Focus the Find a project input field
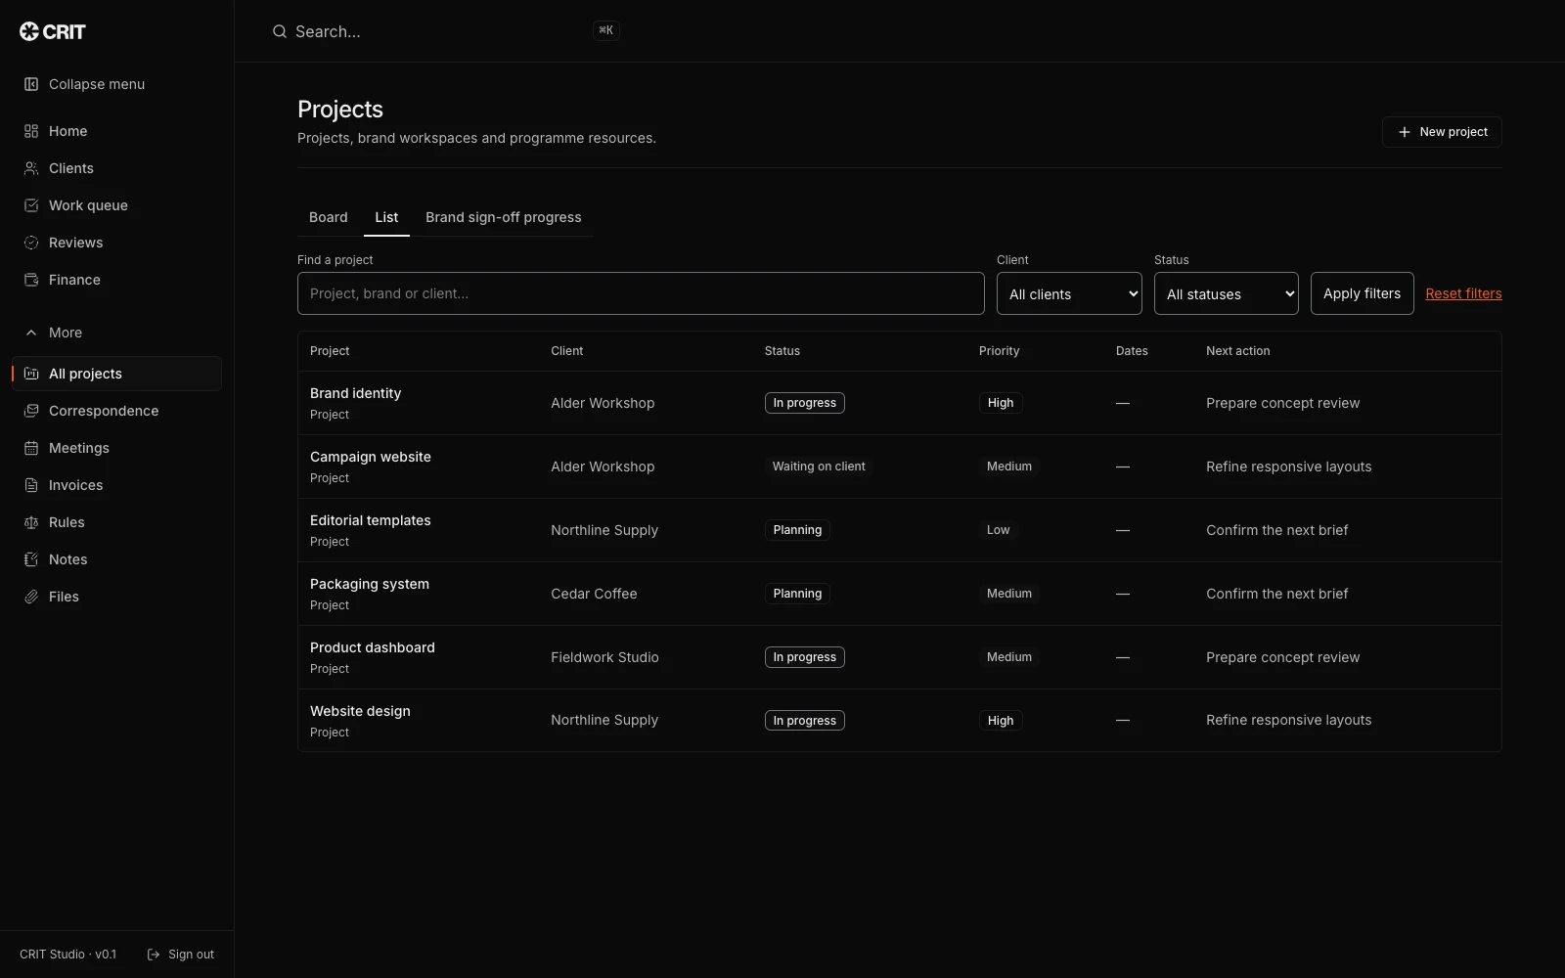Viewport: 1565px width, 978px height. [641, 293]
